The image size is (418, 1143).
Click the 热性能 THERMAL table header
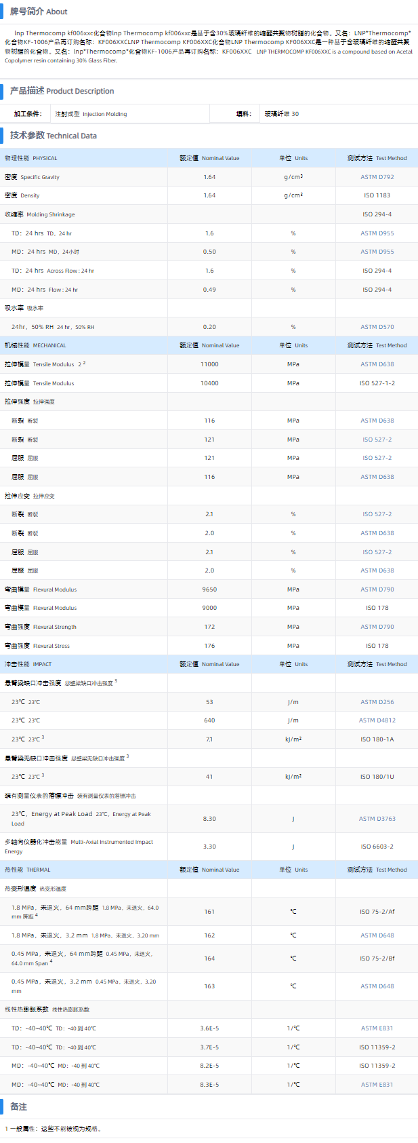click(28, 870)
